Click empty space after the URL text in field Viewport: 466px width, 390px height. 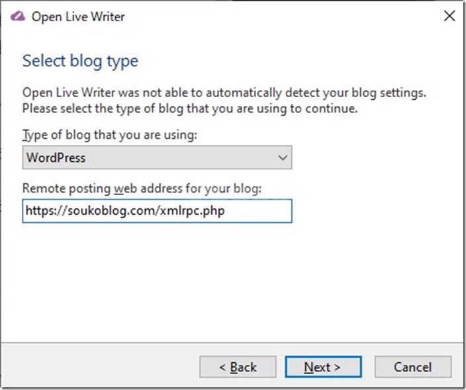(257, 211)
